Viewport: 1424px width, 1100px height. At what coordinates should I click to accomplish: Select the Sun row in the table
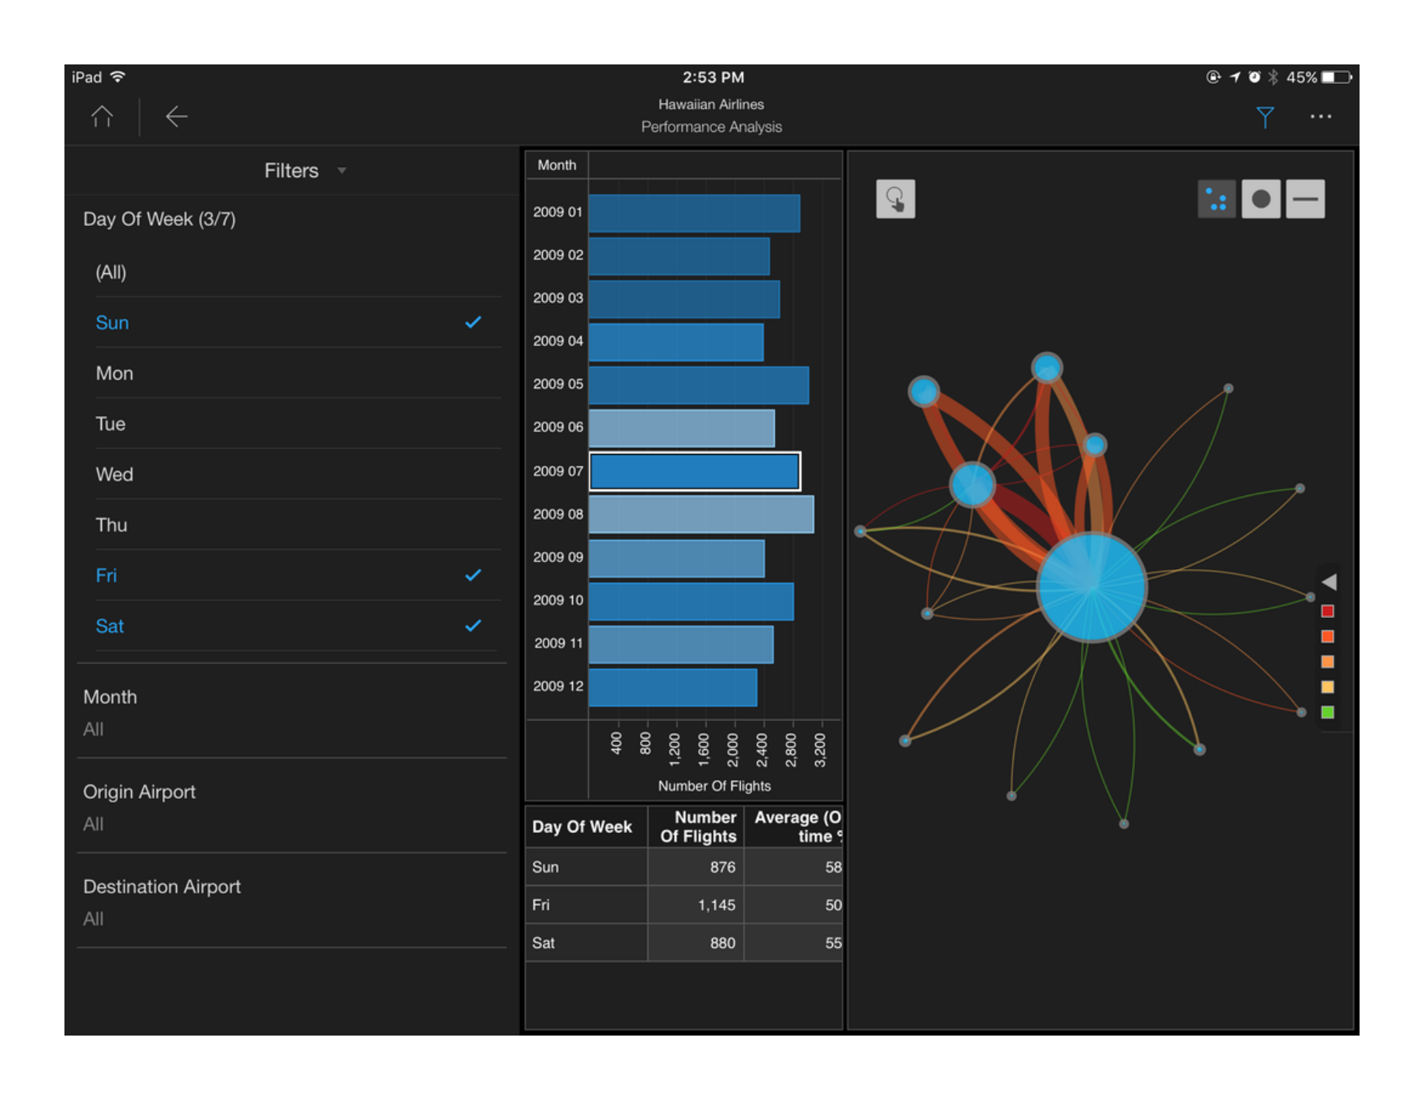[x=684, y=867]
